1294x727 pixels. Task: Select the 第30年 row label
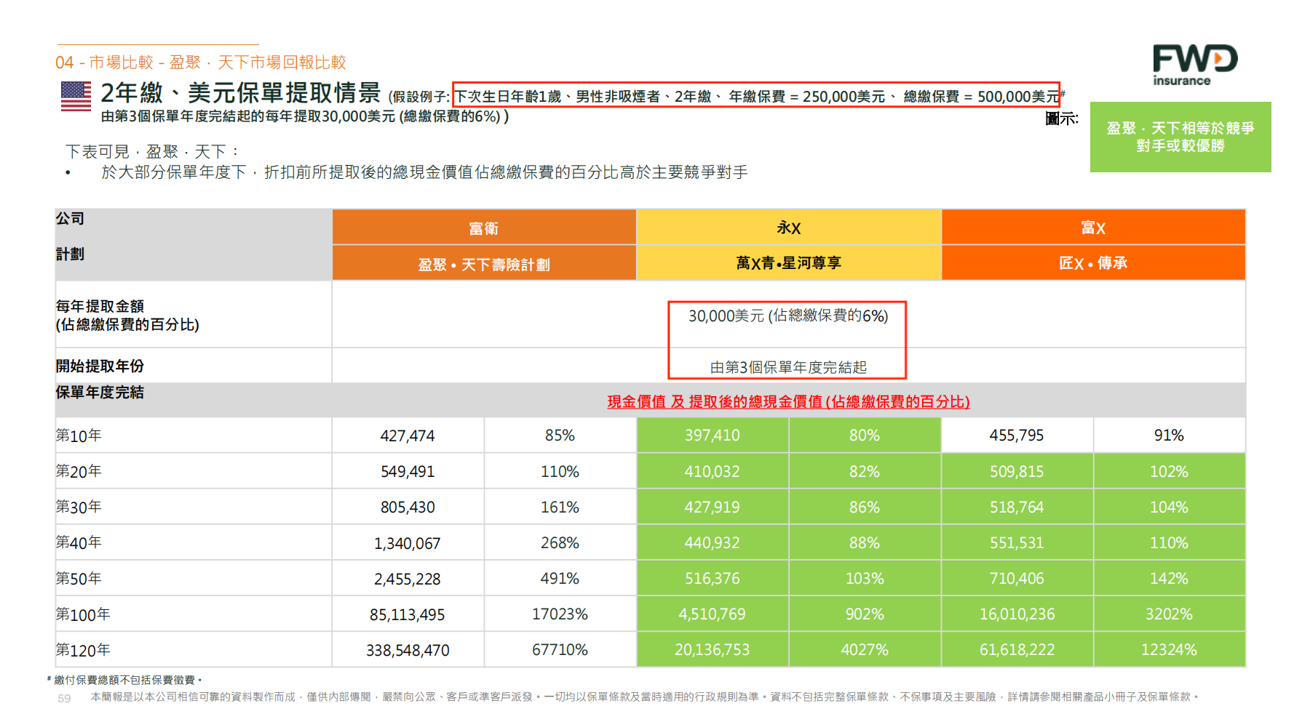79,507
